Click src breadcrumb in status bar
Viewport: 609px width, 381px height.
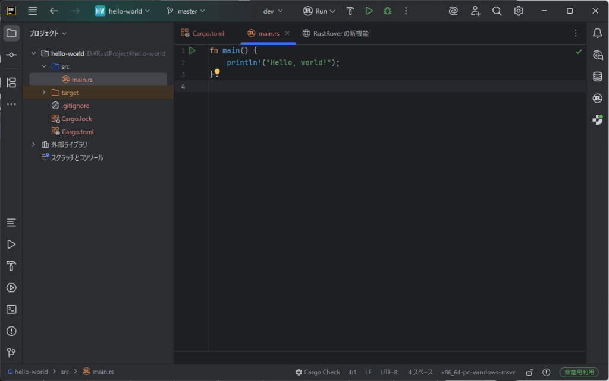65,372
